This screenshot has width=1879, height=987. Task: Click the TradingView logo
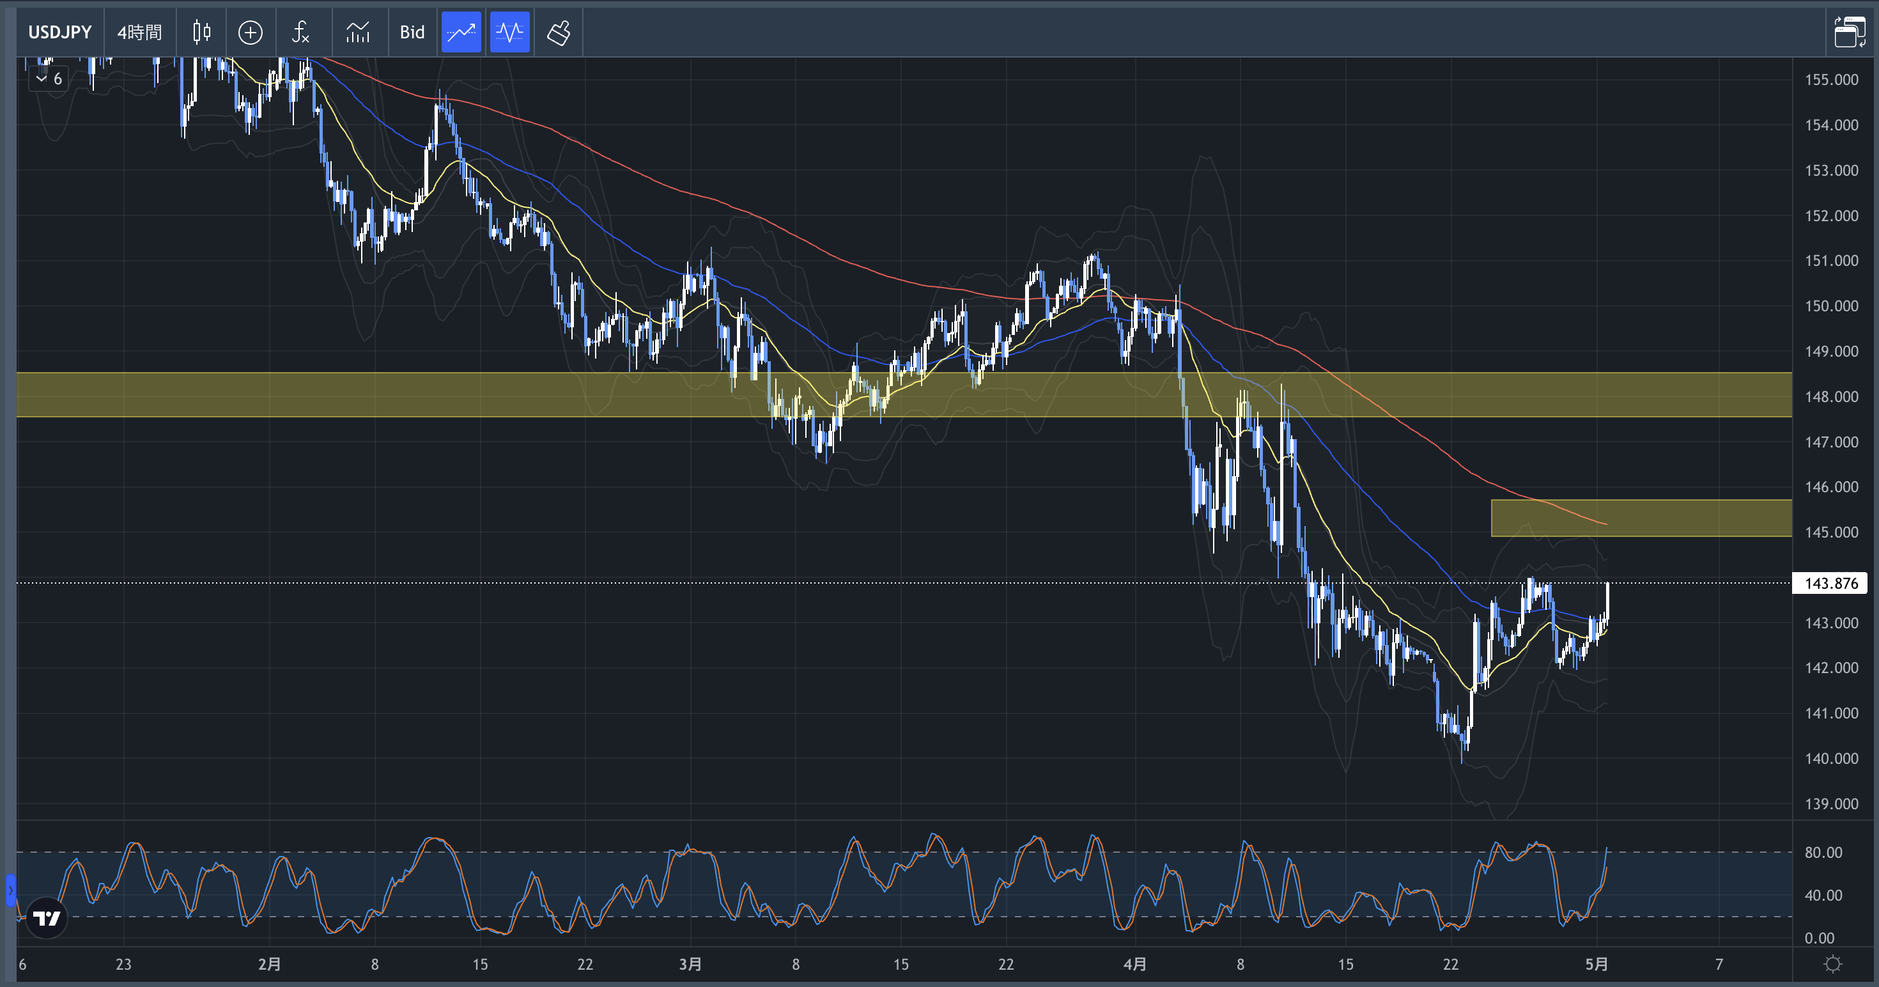[x=47, y=918]
